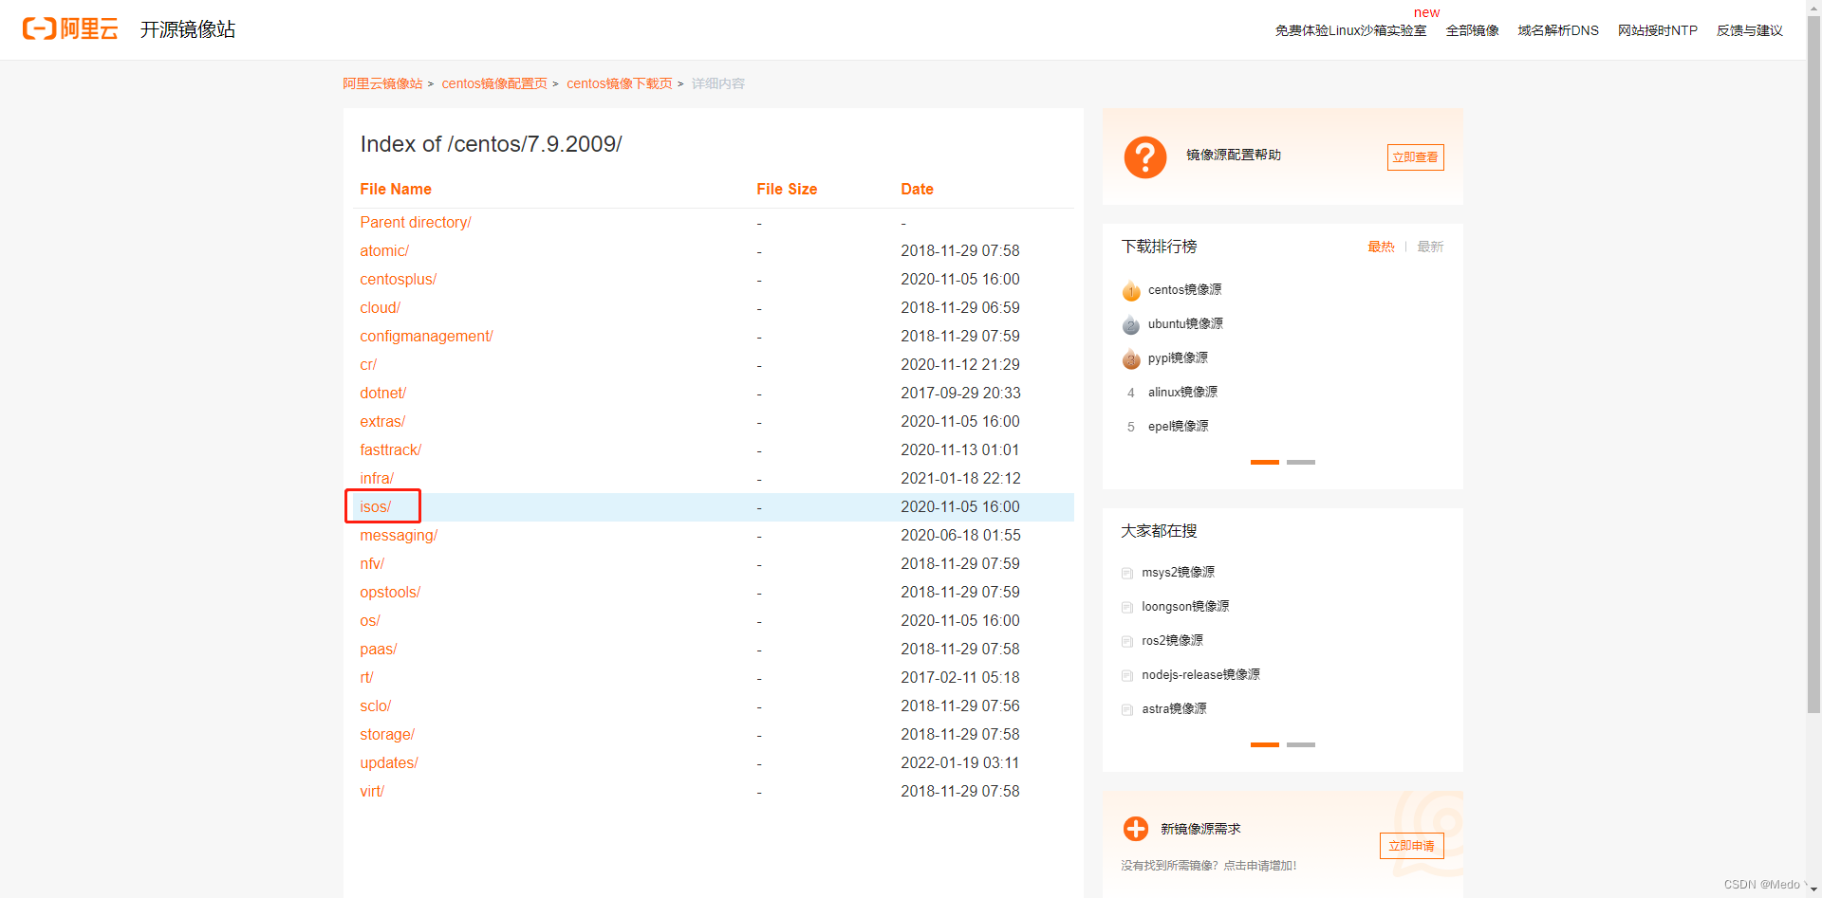Open the centosplus/ directory
The height and width of the screenshot is (898, 1822).
(x=398, y=279)
